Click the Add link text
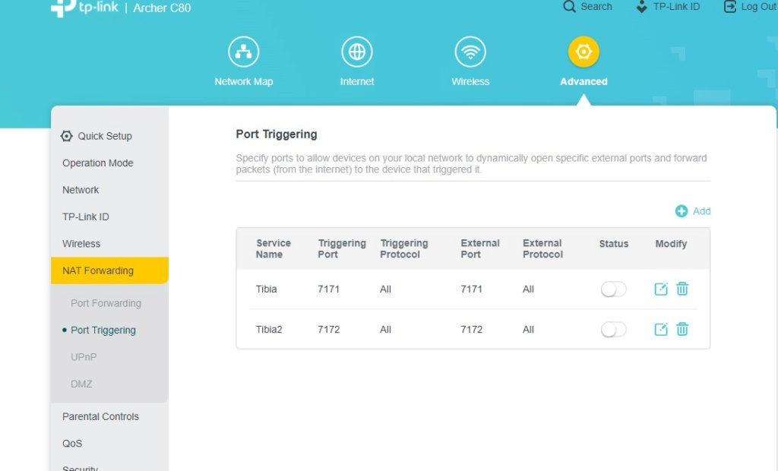Image resolution: width=778 pixels, height=471 pixels. (701, 211)
